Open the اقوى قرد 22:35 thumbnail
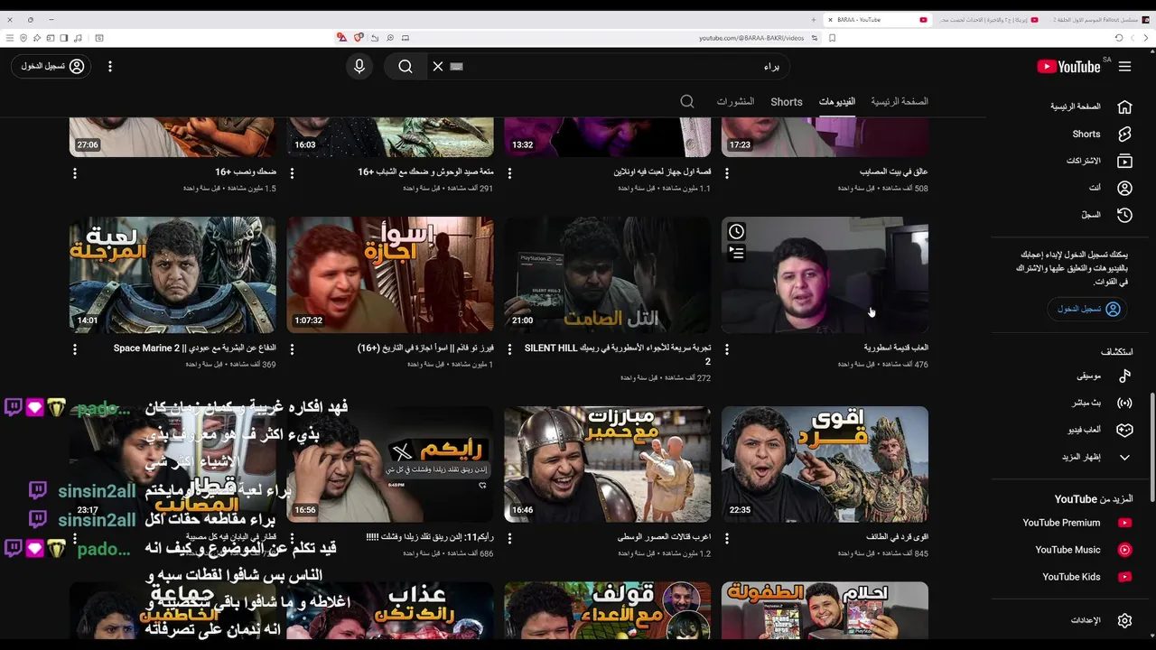This screenshot has height=650, width=1156. point(825,464)
